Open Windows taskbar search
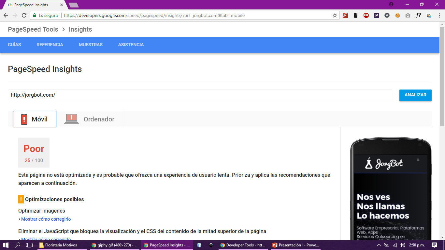Viewport: 445px width, 250px height. [x=18, y=245]
